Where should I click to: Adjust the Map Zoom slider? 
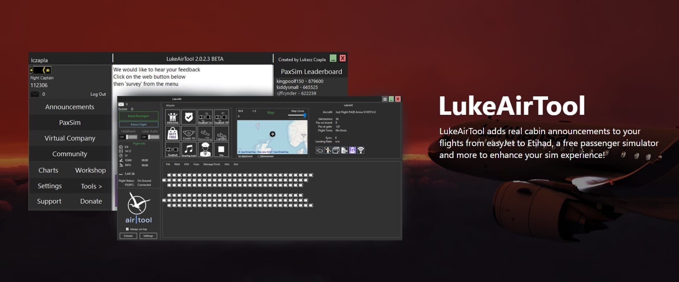304,115
